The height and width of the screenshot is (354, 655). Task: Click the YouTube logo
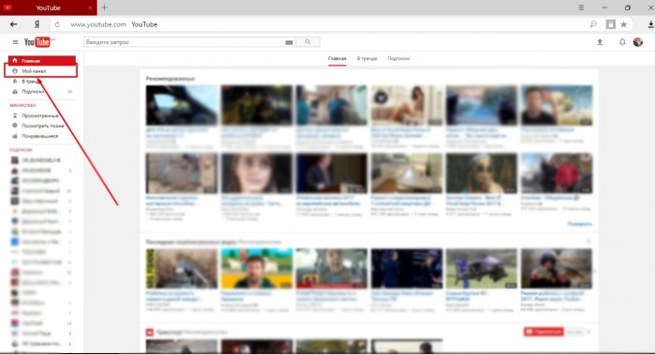tap(37, 42)
